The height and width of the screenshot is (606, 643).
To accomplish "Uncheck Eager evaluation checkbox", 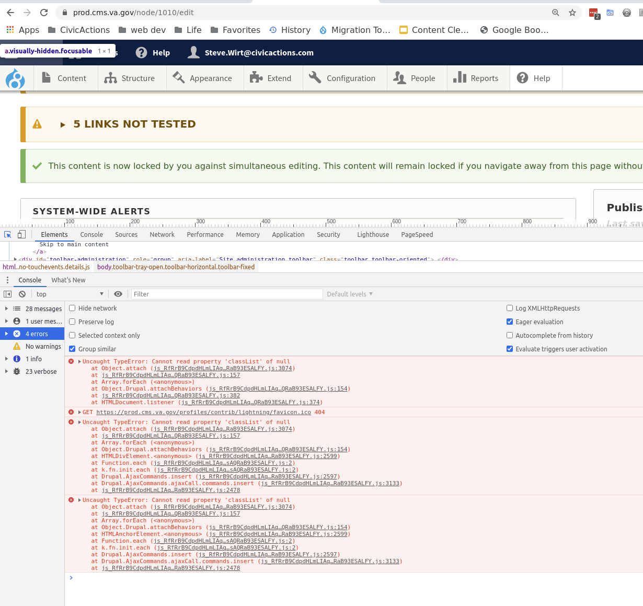I will [x=510, y=322].
